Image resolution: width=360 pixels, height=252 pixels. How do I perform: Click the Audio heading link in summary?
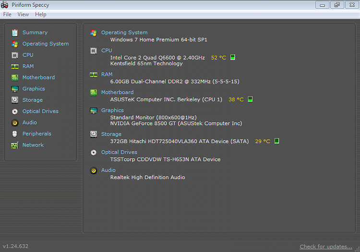[108, 170]
